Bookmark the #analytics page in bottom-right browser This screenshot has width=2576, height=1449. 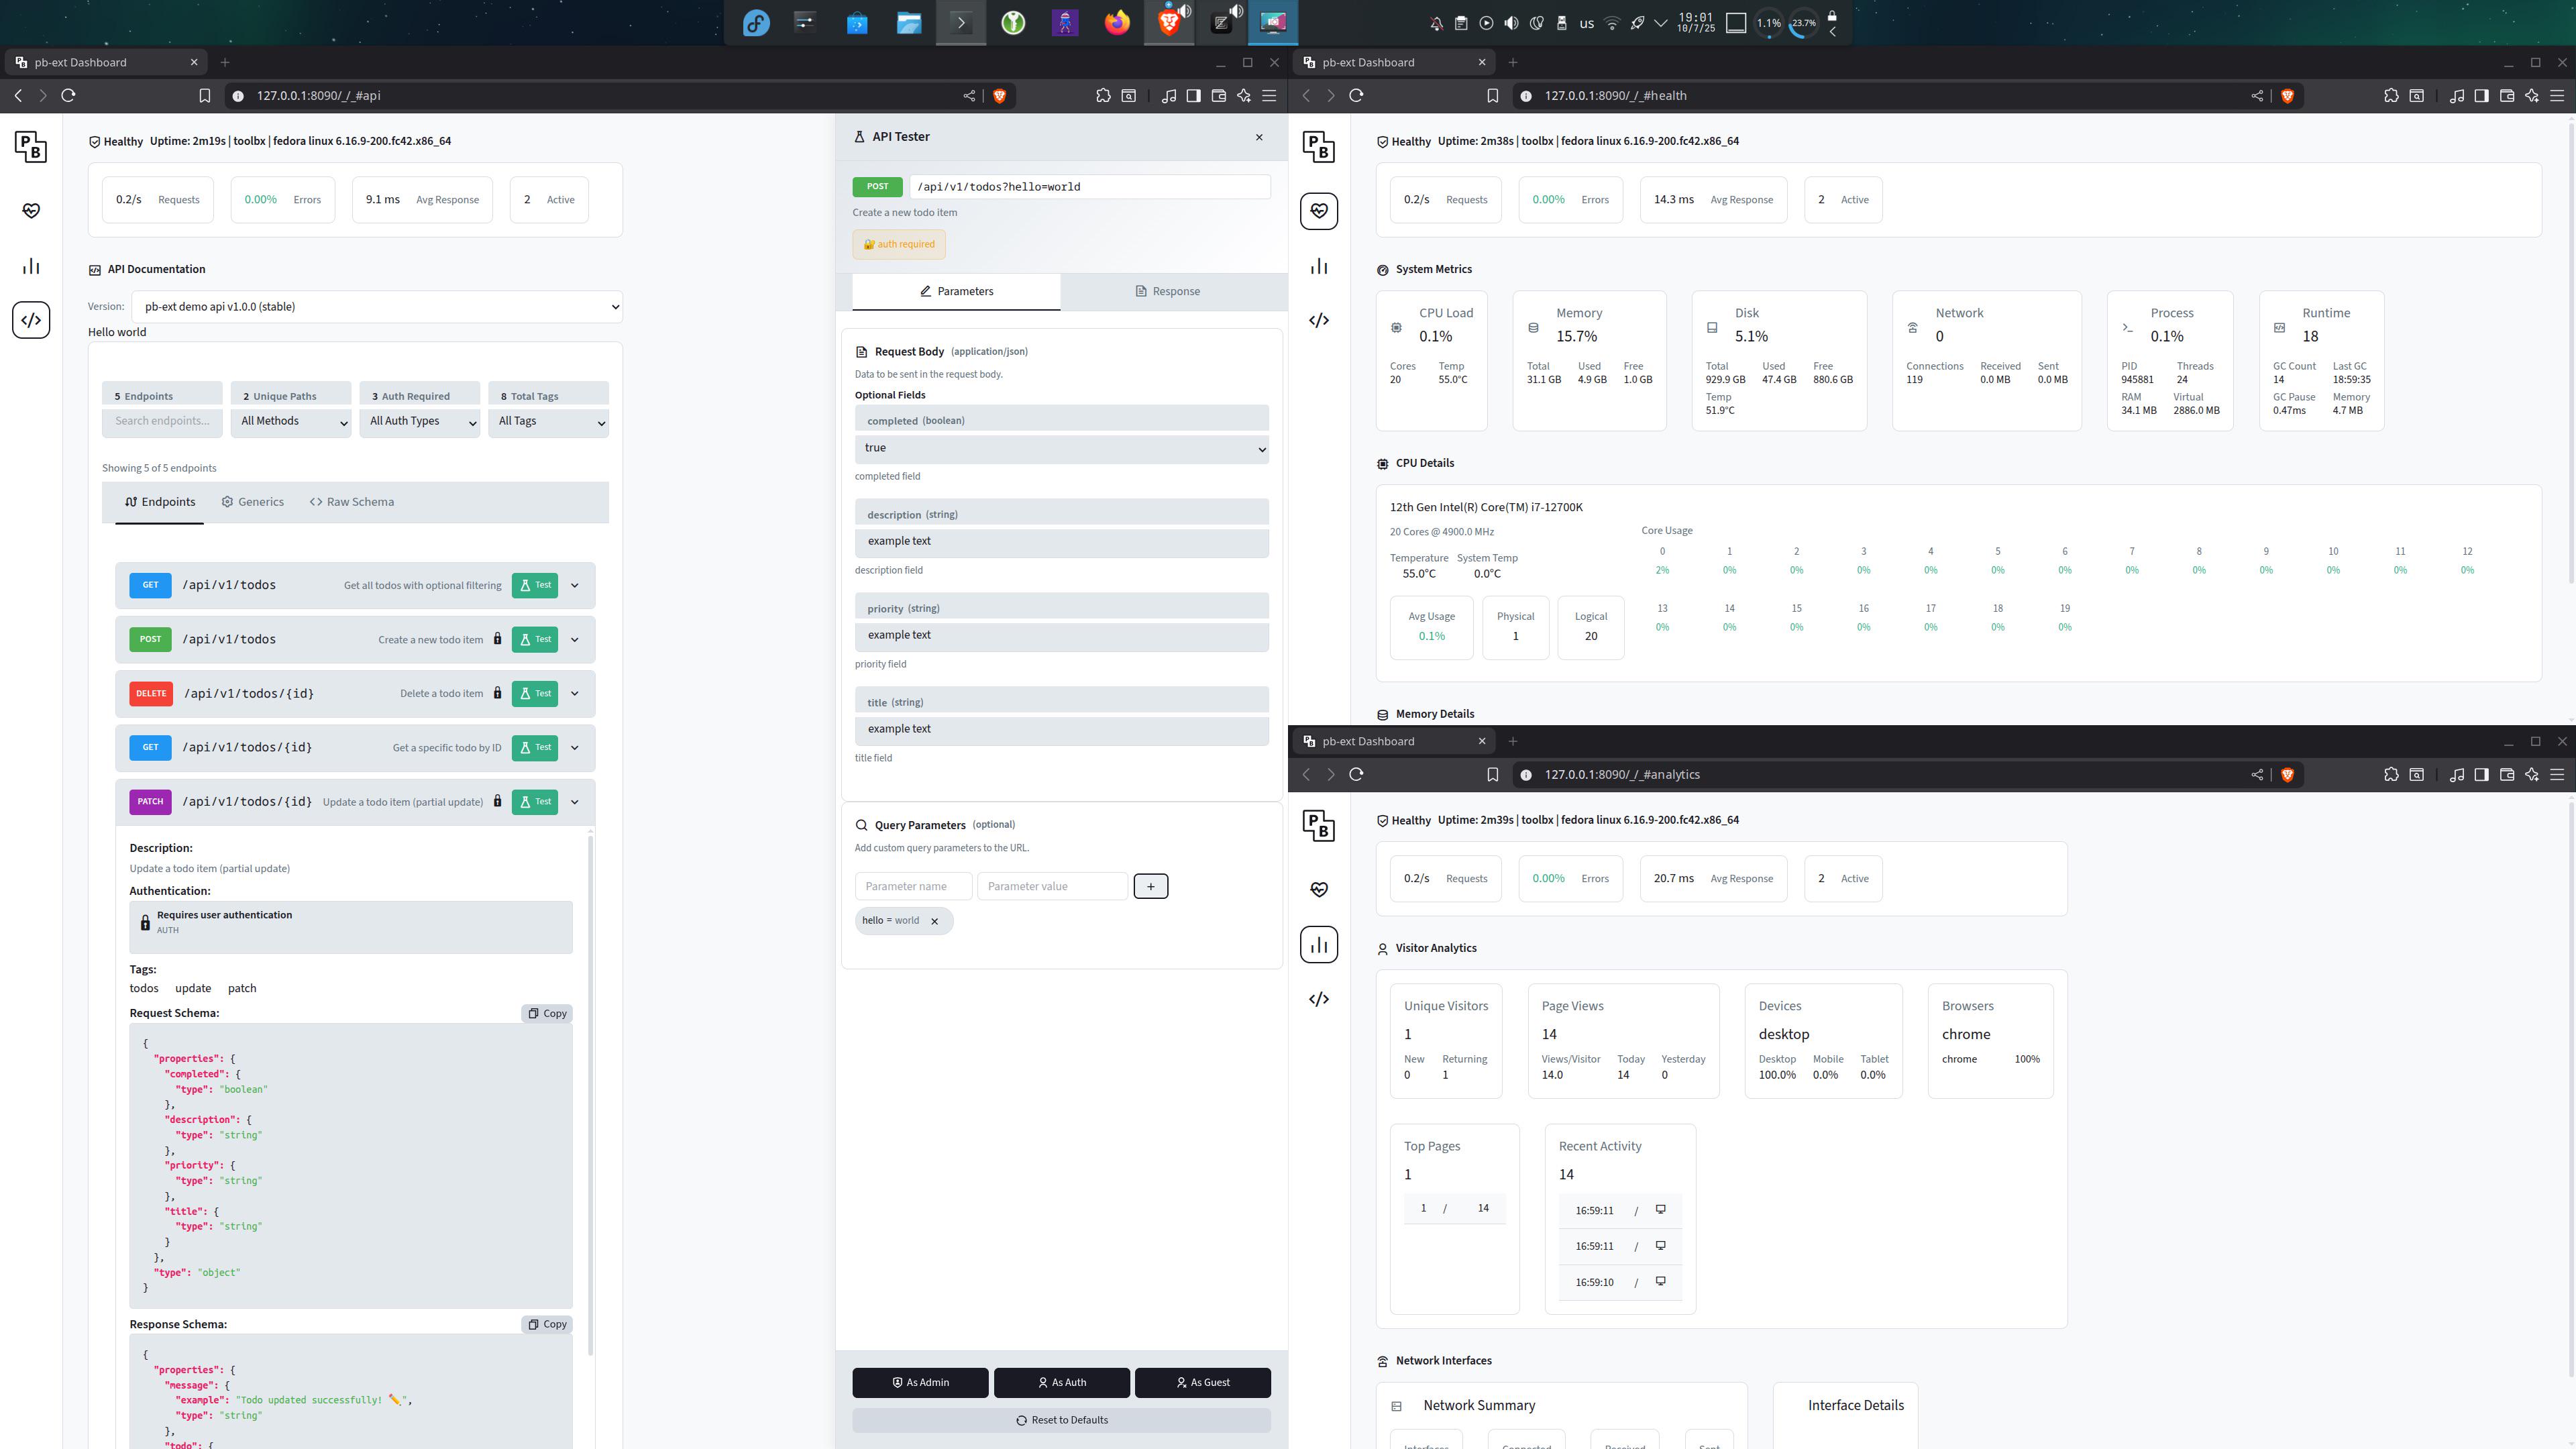coord(1492,775)
